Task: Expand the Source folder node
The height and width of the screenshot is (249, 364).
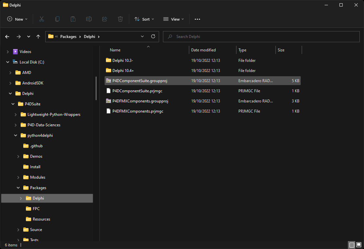Action: pos(18,230)
